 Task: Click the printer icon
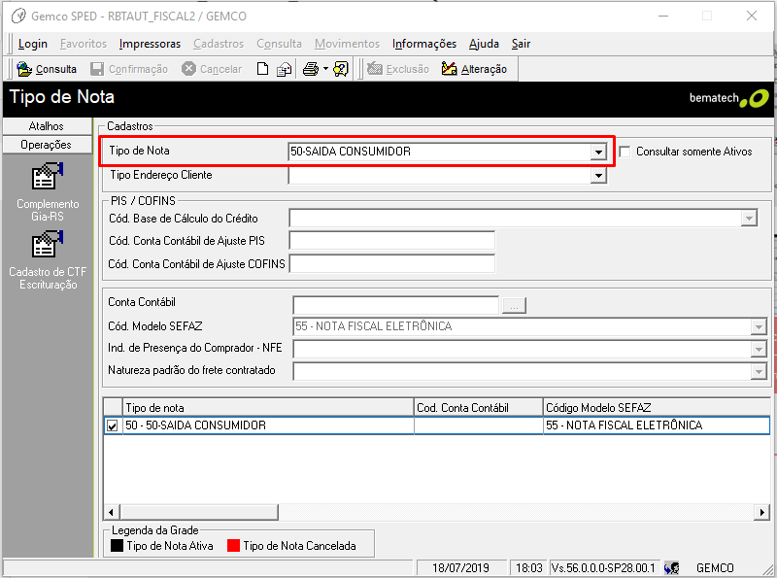point(311,69)
